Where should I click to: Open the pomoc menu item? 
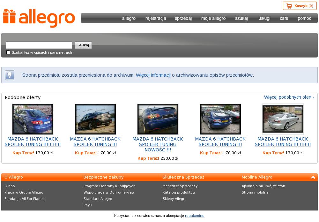coord(304,18)
